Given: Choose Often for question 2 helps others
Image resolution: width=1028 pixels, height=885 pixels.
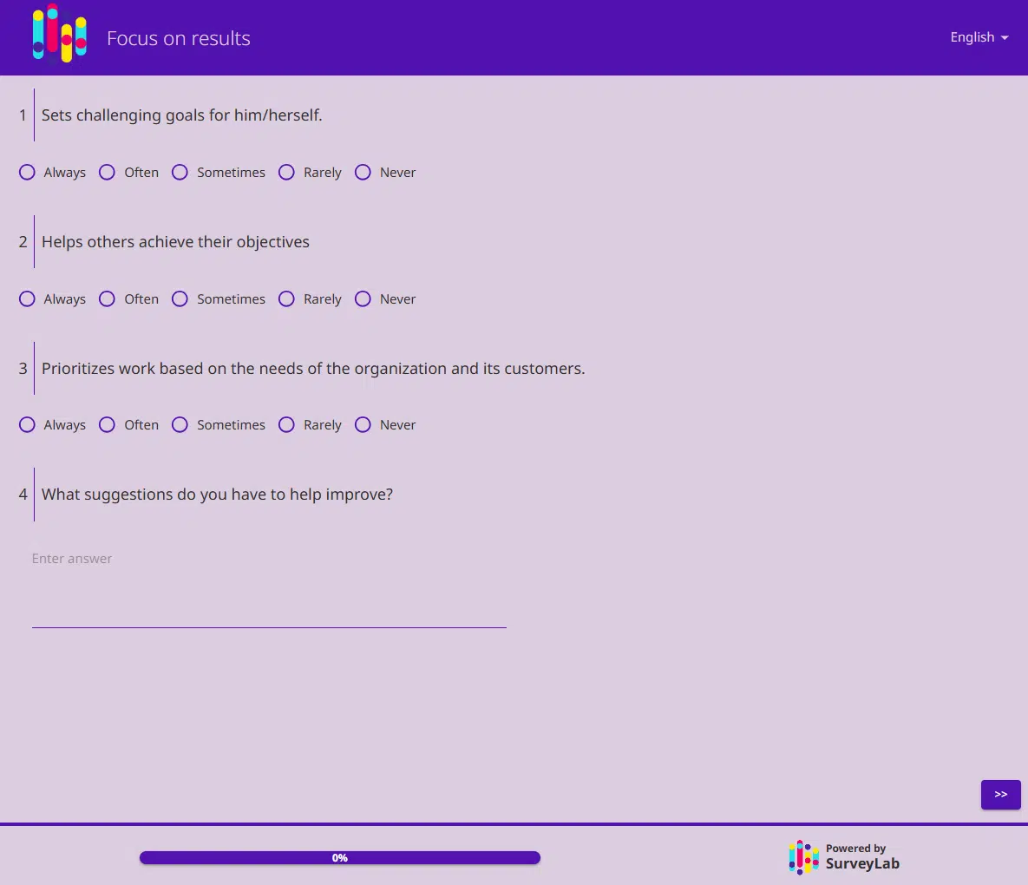Looking at the screenshot, I should 107,299.
